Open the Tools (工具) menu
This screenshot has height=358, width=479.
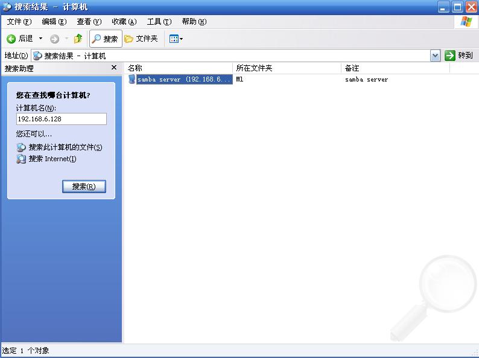coord(159,22)
